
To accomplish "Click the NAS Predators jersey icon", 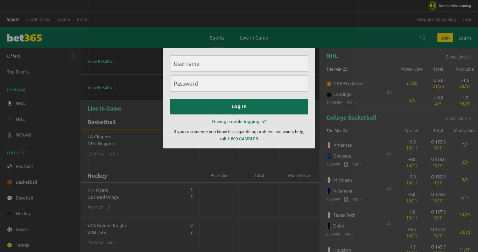I will pos(329,84).
